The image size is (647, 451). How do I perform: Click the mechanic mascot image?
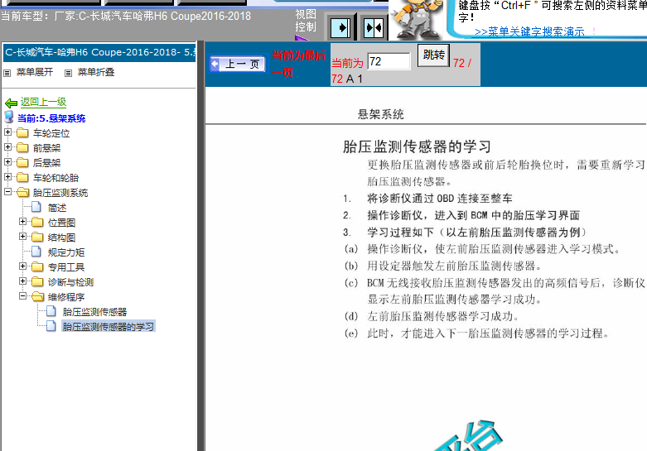417,19
